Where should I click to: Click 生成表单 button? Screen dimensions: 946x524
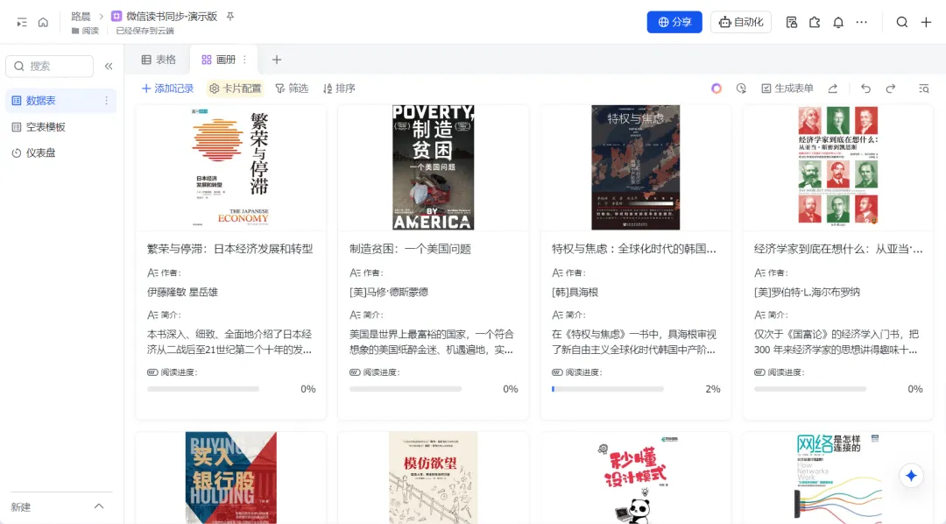[787, 89]
